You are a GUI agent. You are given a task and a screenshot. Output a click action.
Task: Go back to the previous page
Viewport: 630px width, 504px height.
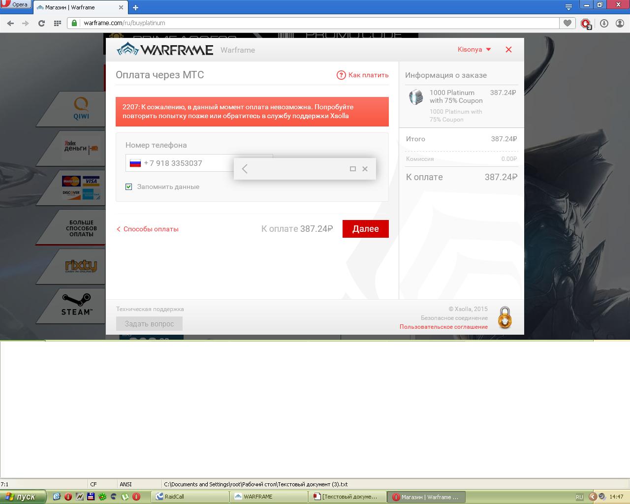(x=10, y=23)
